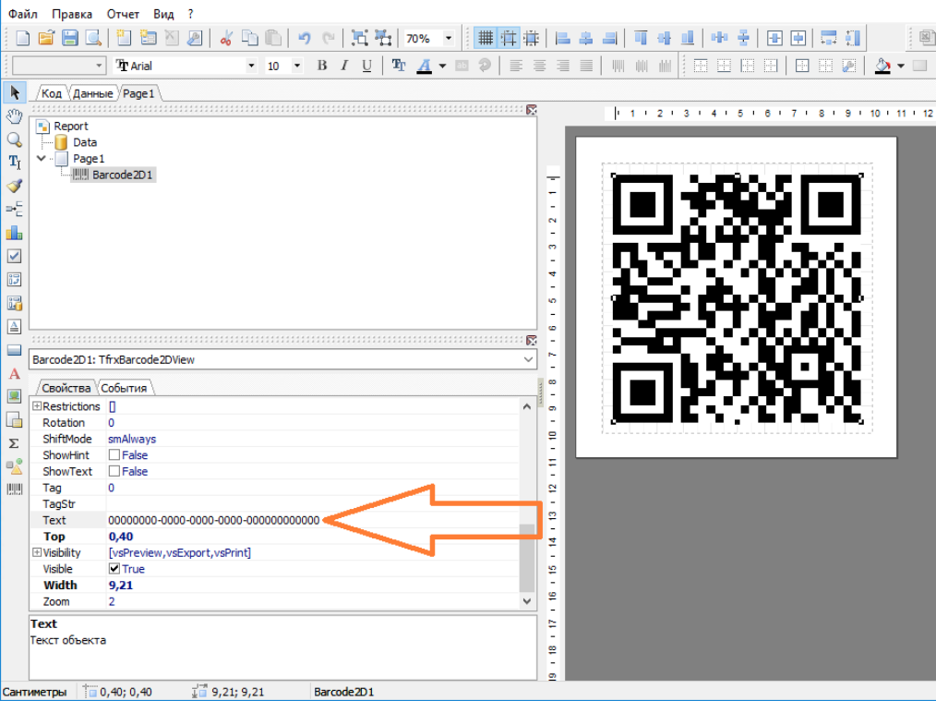The width and height of the screenshot is (936, 701).
Task: Toggle the ShowHint checkbox
Action: (x=114, y=455)
